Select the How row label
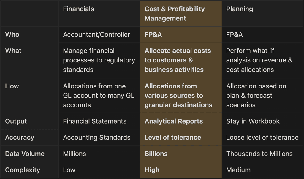304x179 pixels. pos(12,86)
